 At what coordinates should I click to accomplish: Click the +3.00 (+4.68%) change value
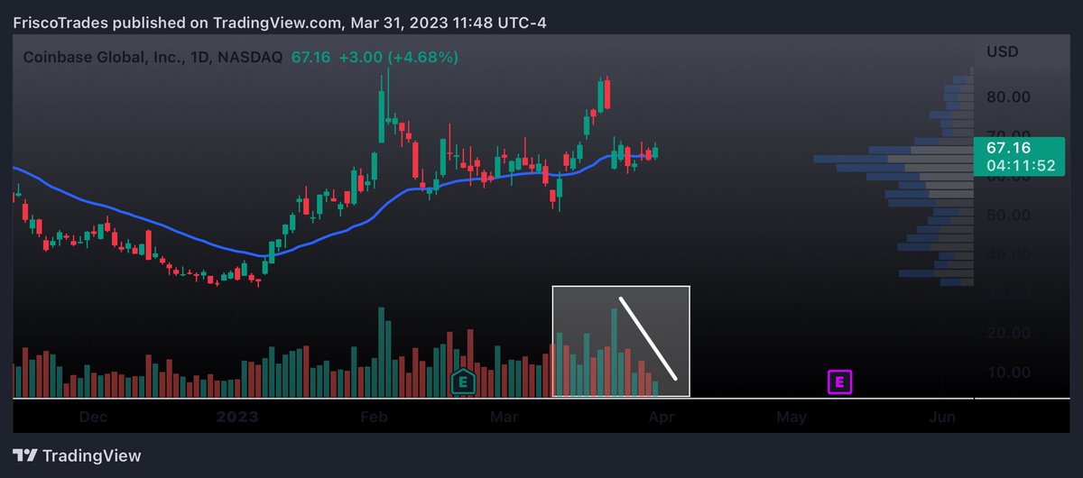coord(398,57)
